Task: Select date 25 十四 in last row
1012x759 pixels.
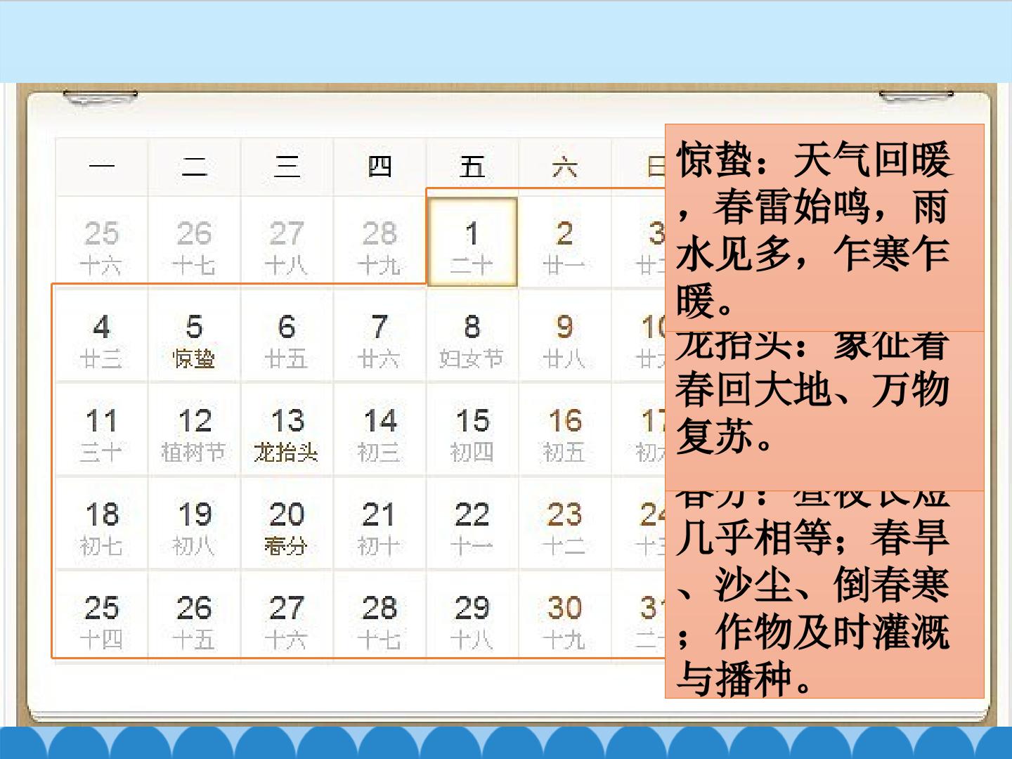Action: 101,616
